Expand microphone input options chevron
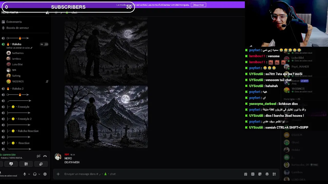 [29, 174]
